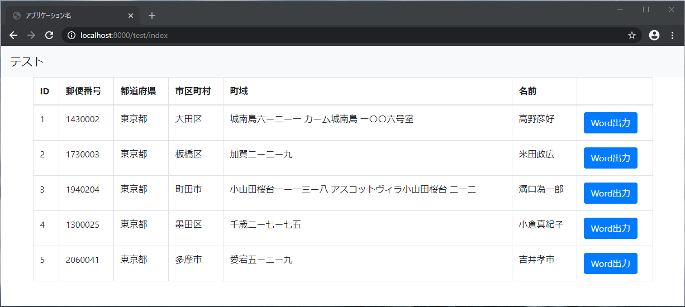The width and height of the screenshot is (685, 307).
Task: Close the アプリケーション名 tab
Action: [x=131, y=16]
